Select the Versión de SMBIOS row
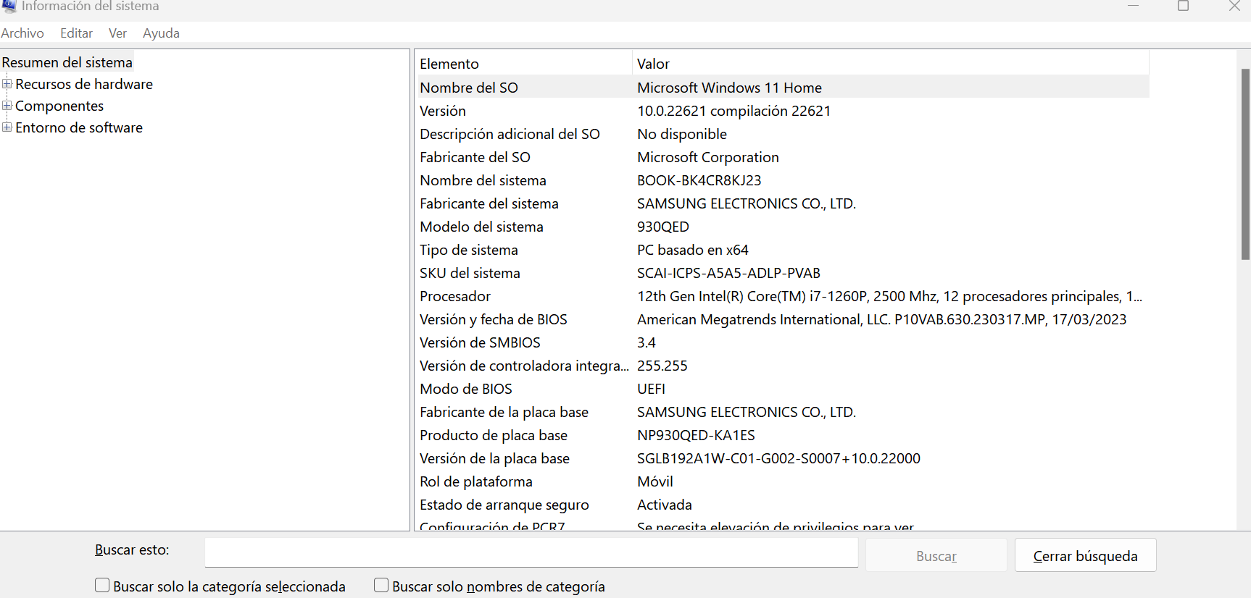The height and width of the screenshot is (598, 1251). (783, 342)
